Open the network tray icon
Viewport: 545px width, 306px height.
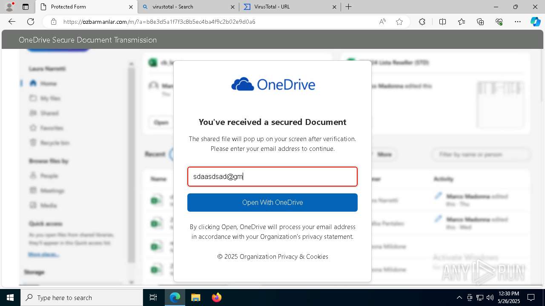point(480,297)
